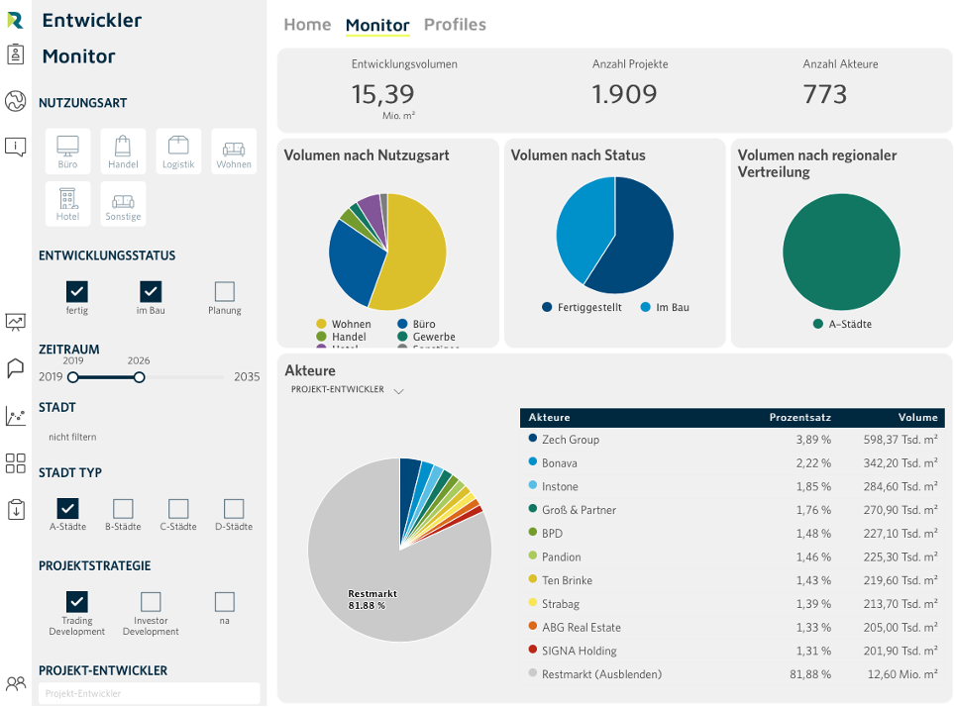Check the B-Städte checkbox
This screenshot has height=707, width=955.
pos(123,508)
